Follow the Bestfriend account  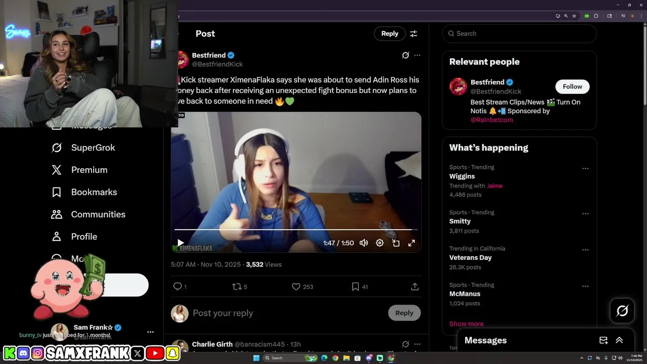click(x=572, y=86)
